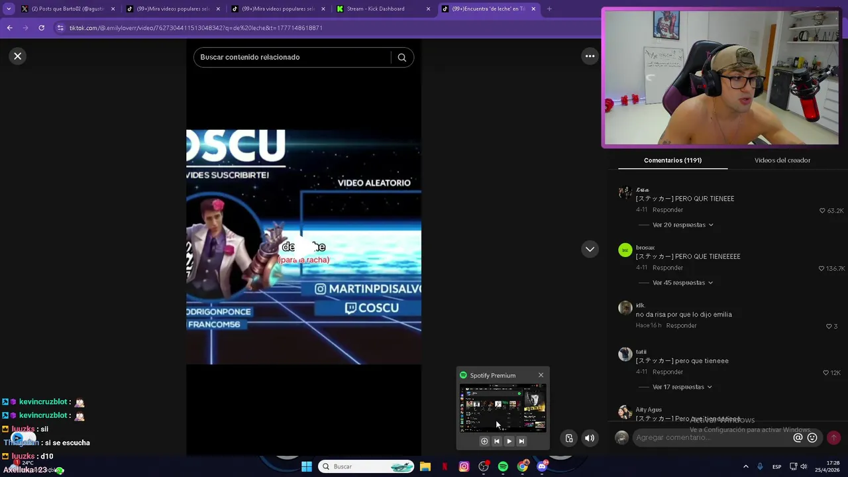Viewport: 848px width, 477px height.
Task: Click the streamer webcam overlay
Action: [x=722, y=78]
